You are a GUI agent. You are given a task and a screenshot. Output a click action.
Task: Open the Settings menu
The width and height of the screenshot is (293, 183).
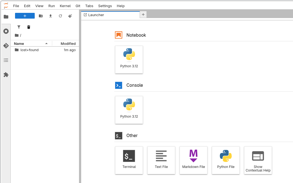(x=105, y=6)
